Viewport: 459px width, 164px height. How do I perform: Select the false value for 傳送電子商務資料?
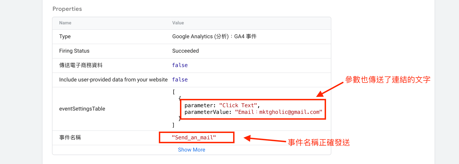(180, 65)
